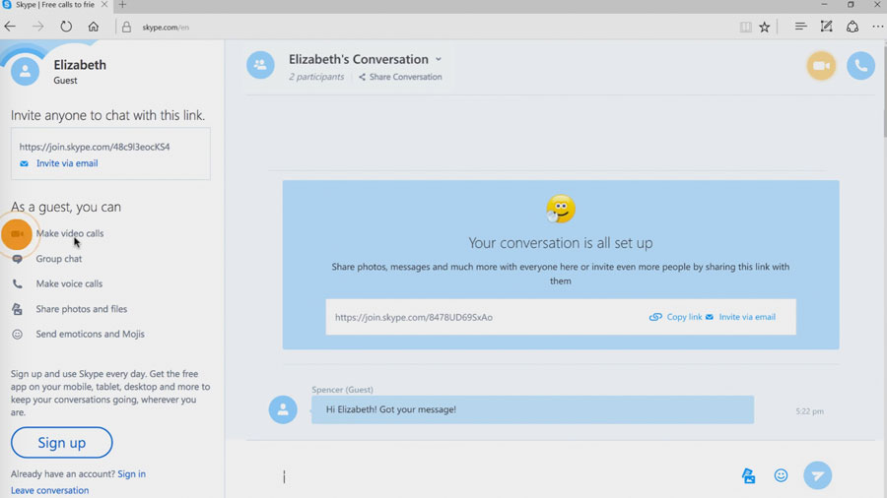Click the Elizabeth's Conversation title
887x498 pixels.
(359, 59)
